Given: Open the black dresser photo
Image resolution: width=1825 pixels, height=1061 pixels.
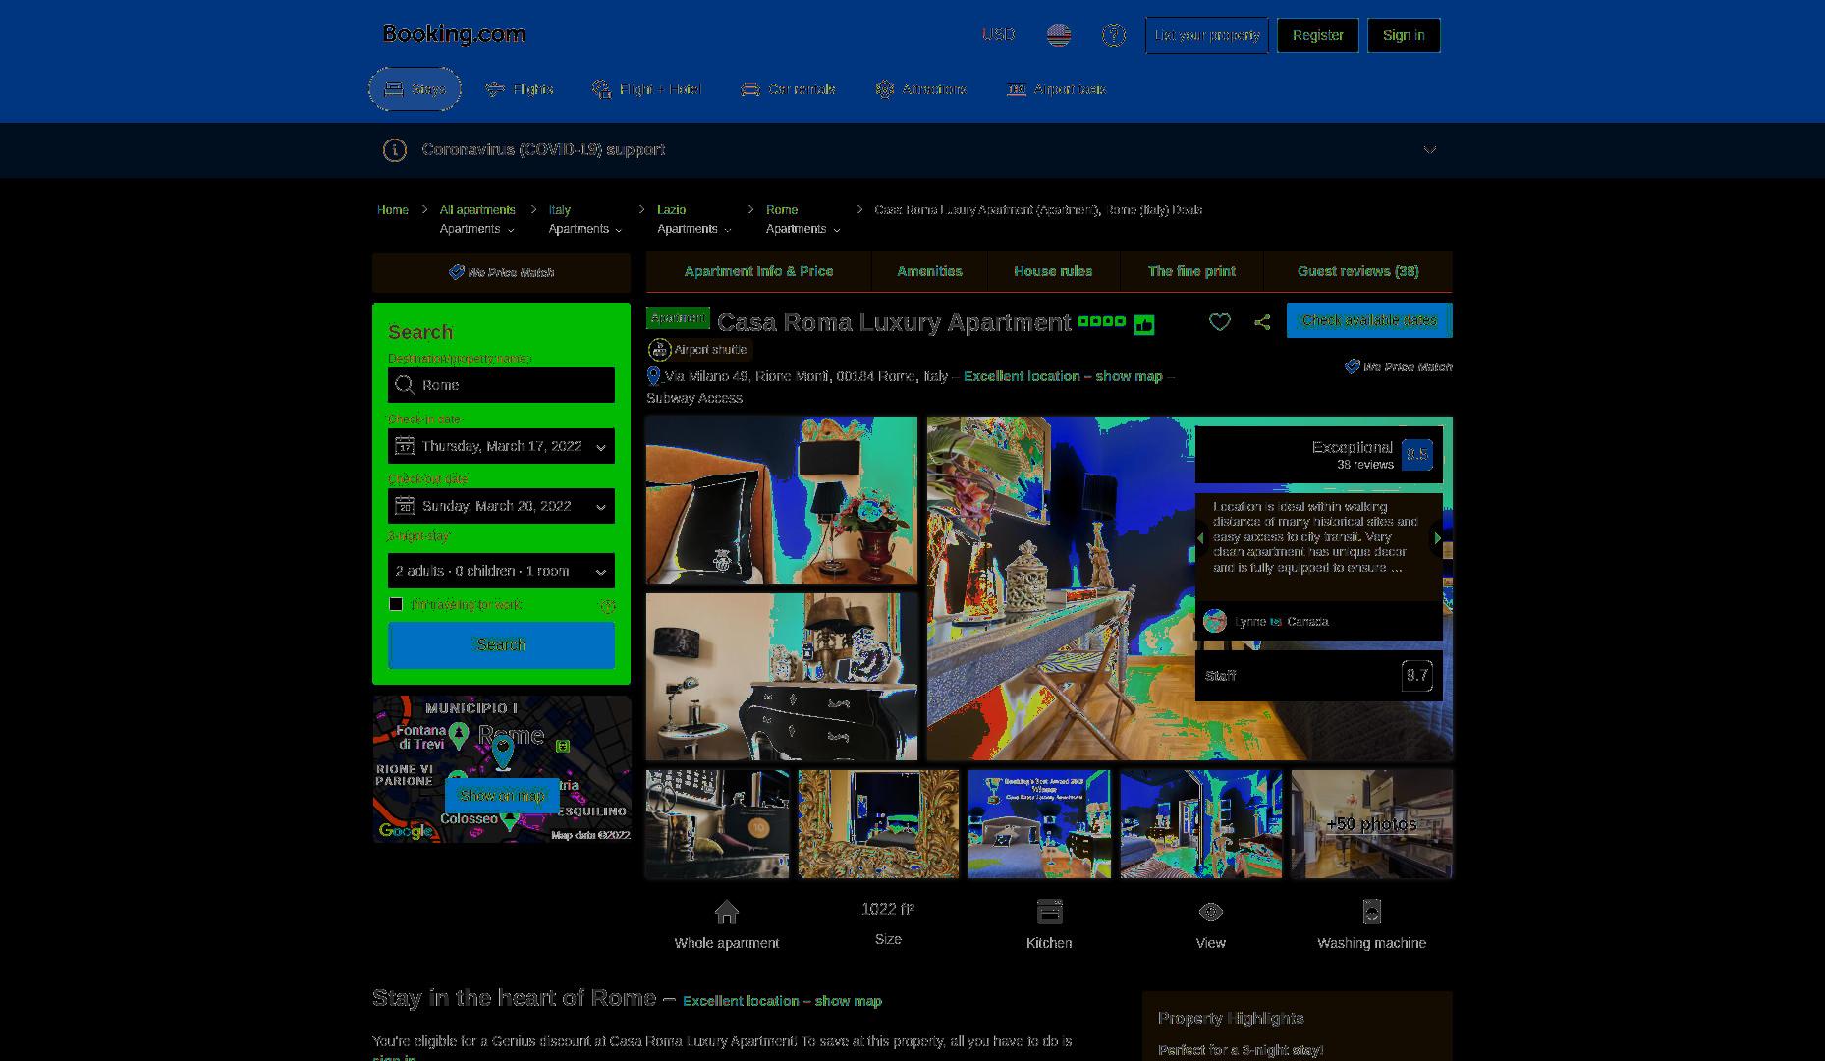Looking at the screenshot, I should pos(782,677).
